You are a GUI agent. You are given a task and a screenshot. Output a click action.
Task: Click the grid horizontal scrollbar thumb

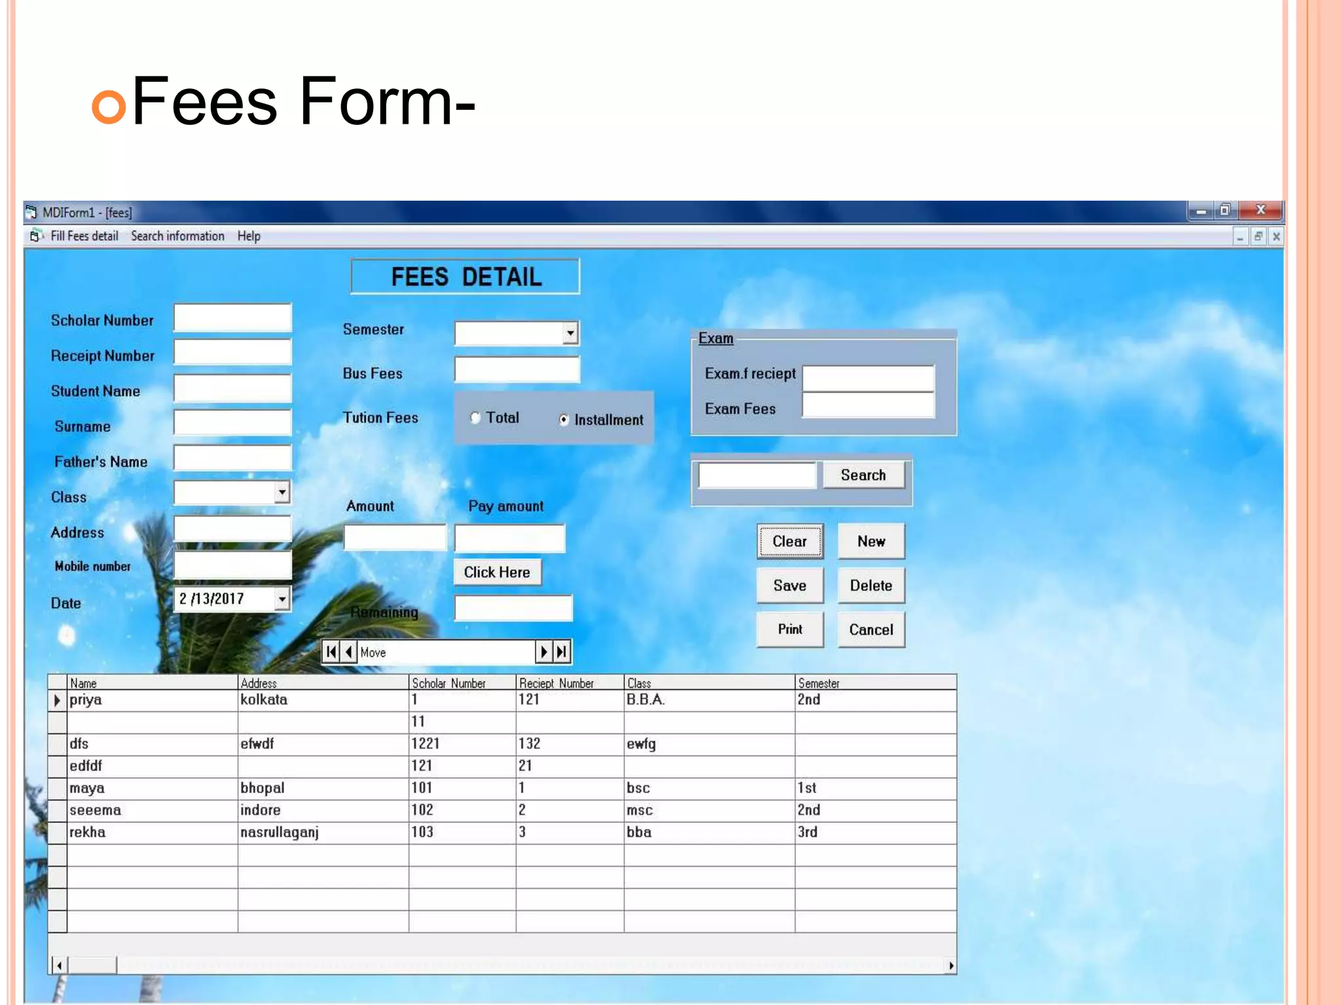tap(92, 965)
